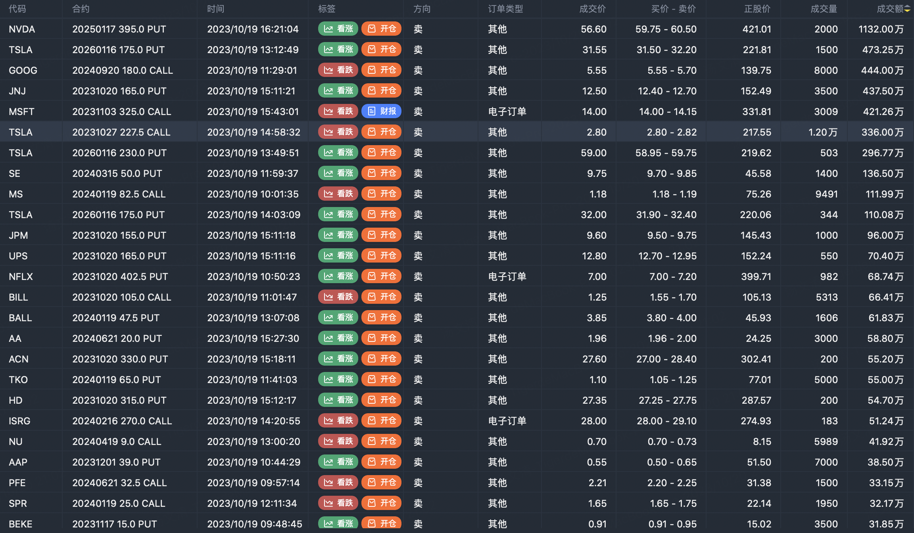
Task: Click the 看跌 tag in the GOOG row
Action: [x=338, y=70]
